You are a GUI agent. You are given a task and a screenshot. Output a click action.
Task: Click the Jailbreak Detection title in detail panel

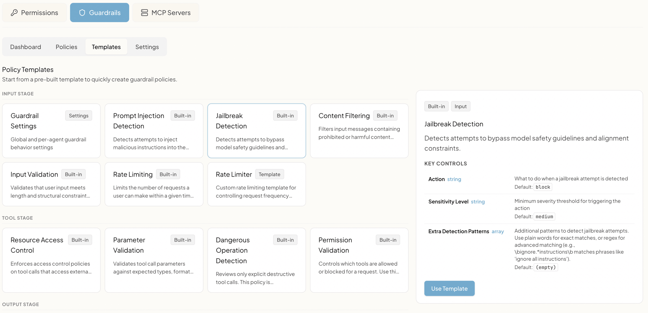(x=454, y=124)
